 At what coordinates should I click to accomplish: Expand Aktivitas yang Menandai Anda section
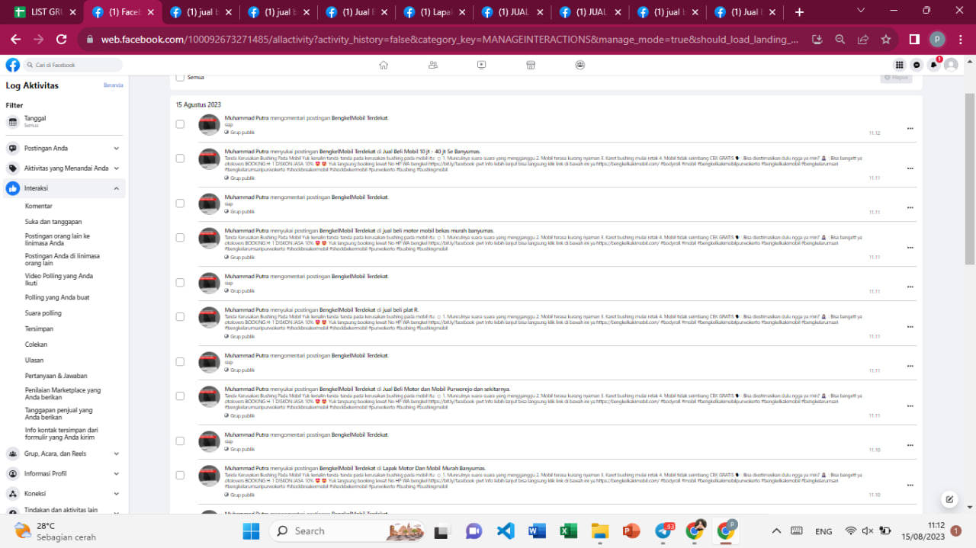tap(65, 168)
